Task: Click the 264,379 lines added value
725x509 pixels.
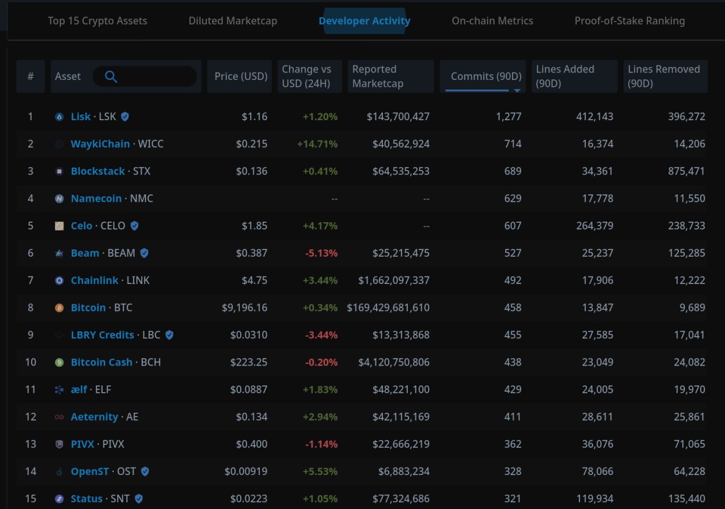Action: click(594, 226)
